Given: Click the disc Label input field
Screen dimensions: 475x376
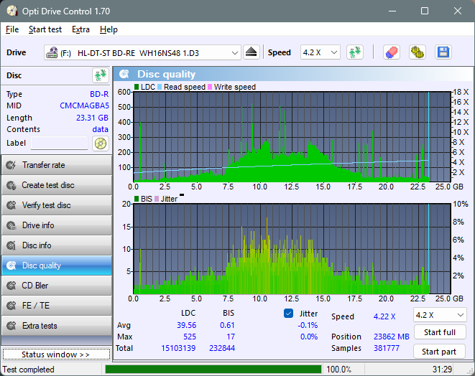Looking at the screenshot, I should tap(60, 143).
